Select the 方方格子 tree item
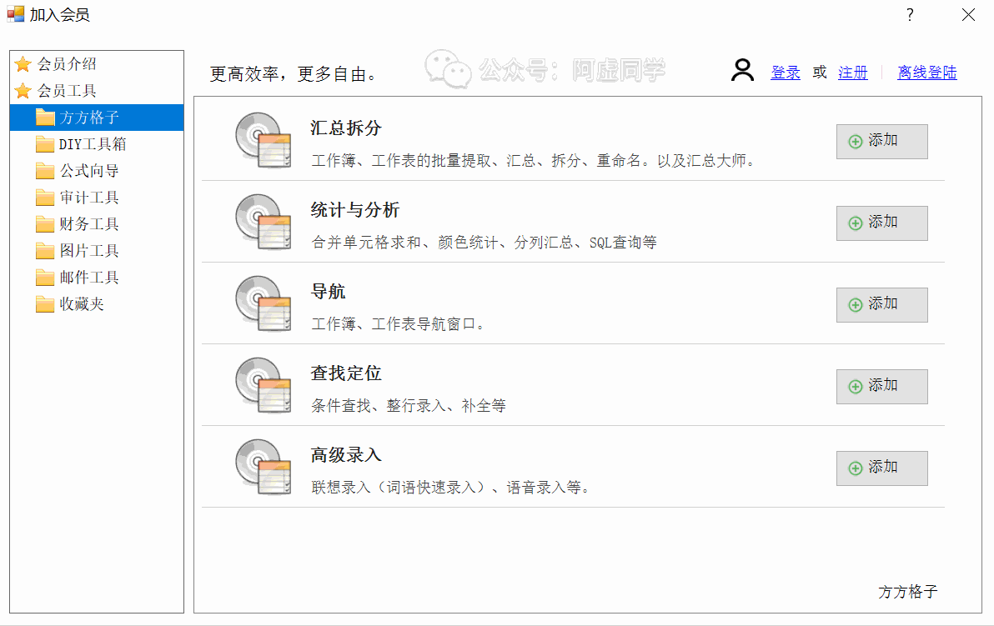Screen dimensions: 994x626 89,118
